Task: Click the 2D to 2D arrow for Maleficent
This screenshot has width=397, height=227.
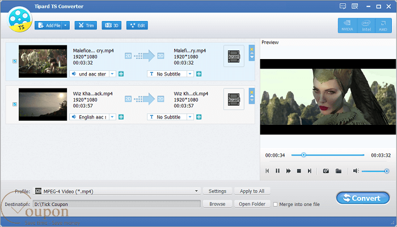Action: pyautogui.click(x=144, y=56)
